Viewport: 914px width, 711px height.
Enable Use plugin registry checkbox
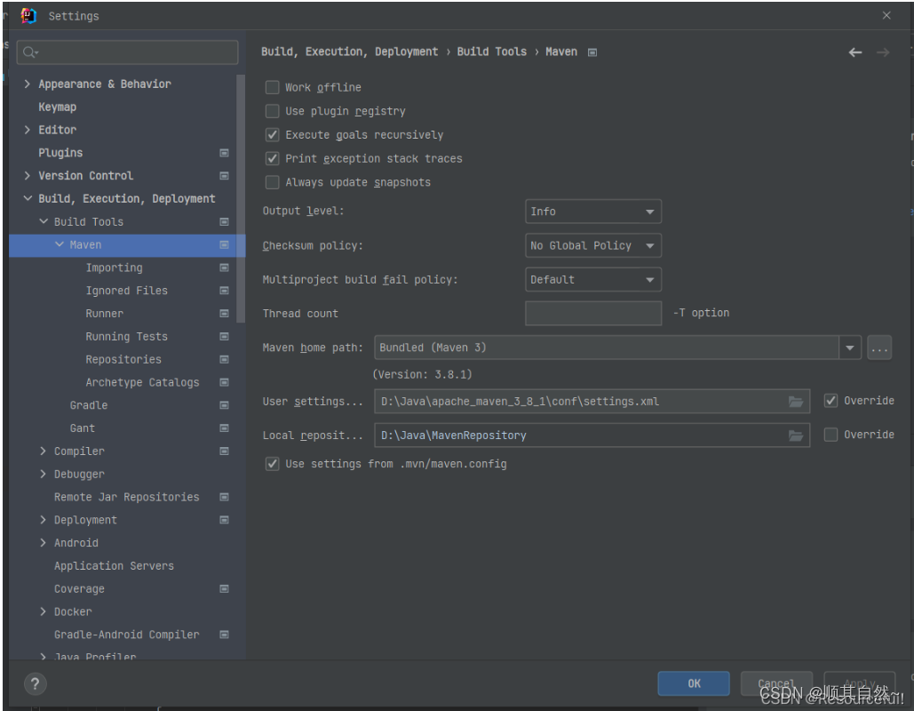[x=272, y=111]
